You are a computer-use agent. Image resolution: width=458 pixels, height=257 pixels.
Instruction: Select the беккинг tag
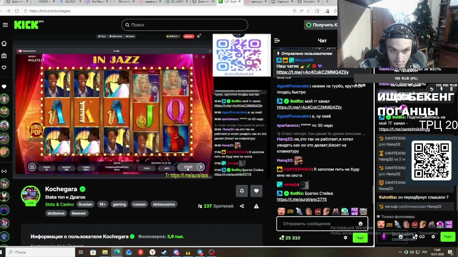79,213
